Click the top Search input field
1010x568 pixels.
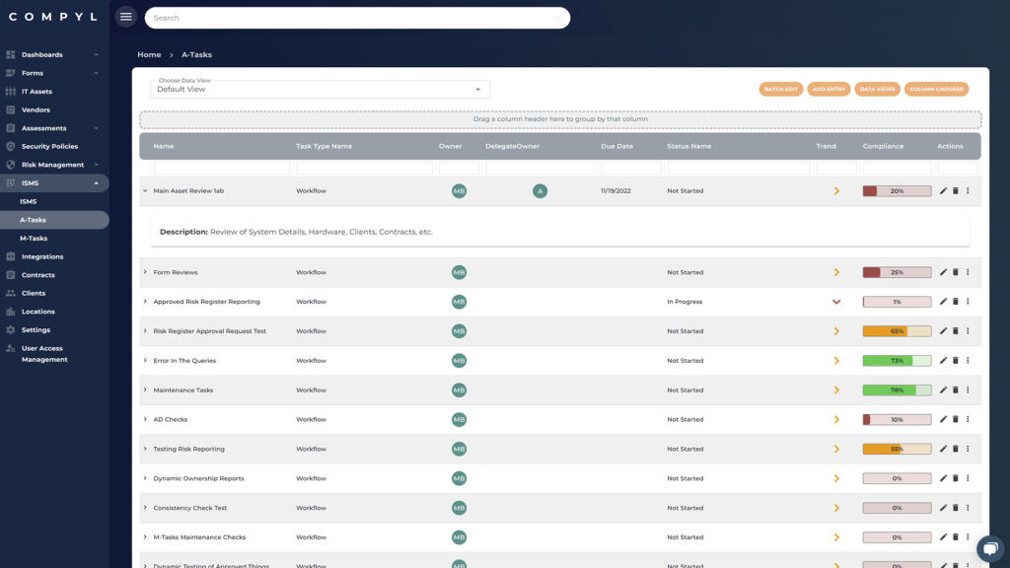click(x=357, y=18)
